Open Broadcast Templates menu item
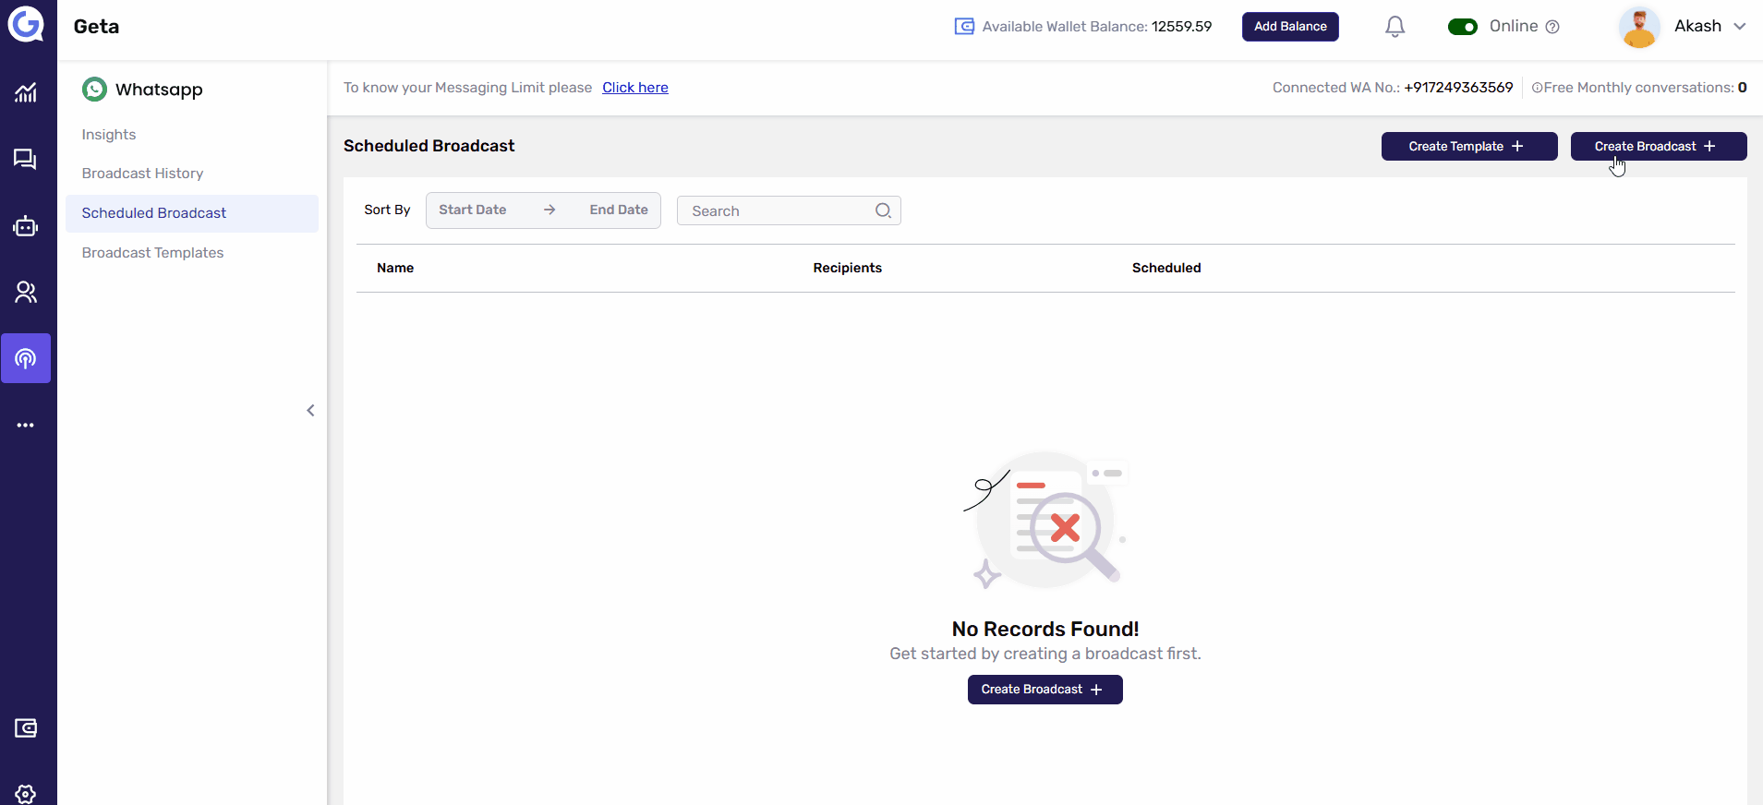The image size is (1763, 805). click(x=152, y=253)
